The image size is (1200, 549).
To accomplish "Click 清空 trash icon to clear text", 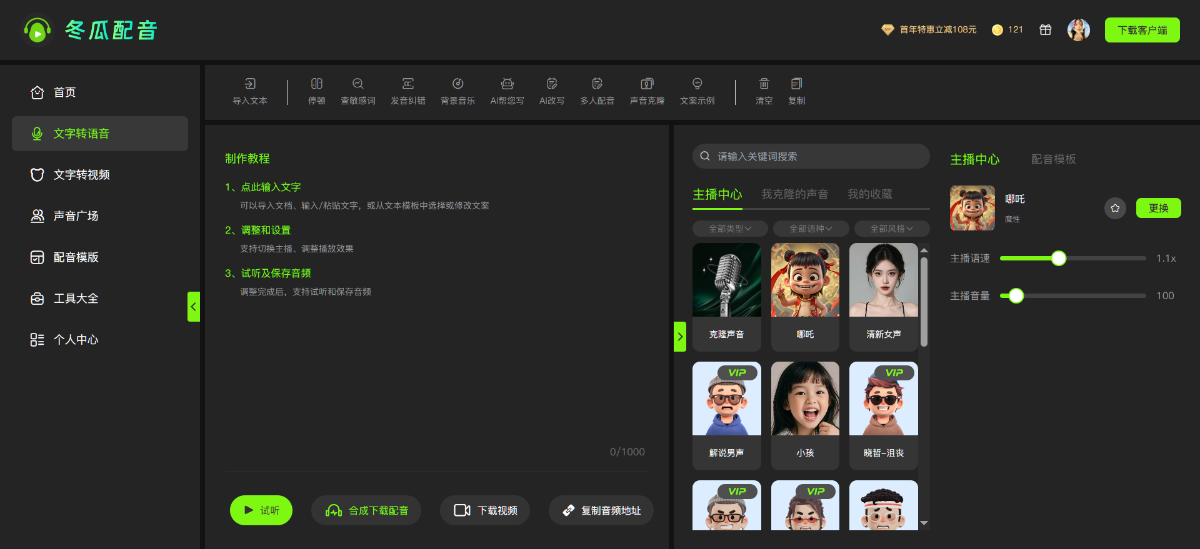I will pyautogui.click(x=764, y=84).
